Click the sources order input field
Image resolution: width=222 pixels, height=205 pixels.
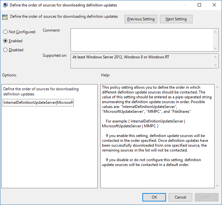pyautogui.click(x=38, y=102)
